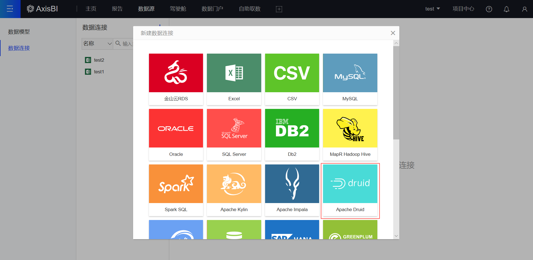The width and height of the screenshot is (533, 260).
Task: Click the dialog scrollbar down arrow
Action: point(396,236)
